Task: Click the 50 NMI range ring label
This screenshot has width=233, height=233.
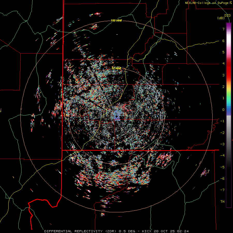Action: 116,68
